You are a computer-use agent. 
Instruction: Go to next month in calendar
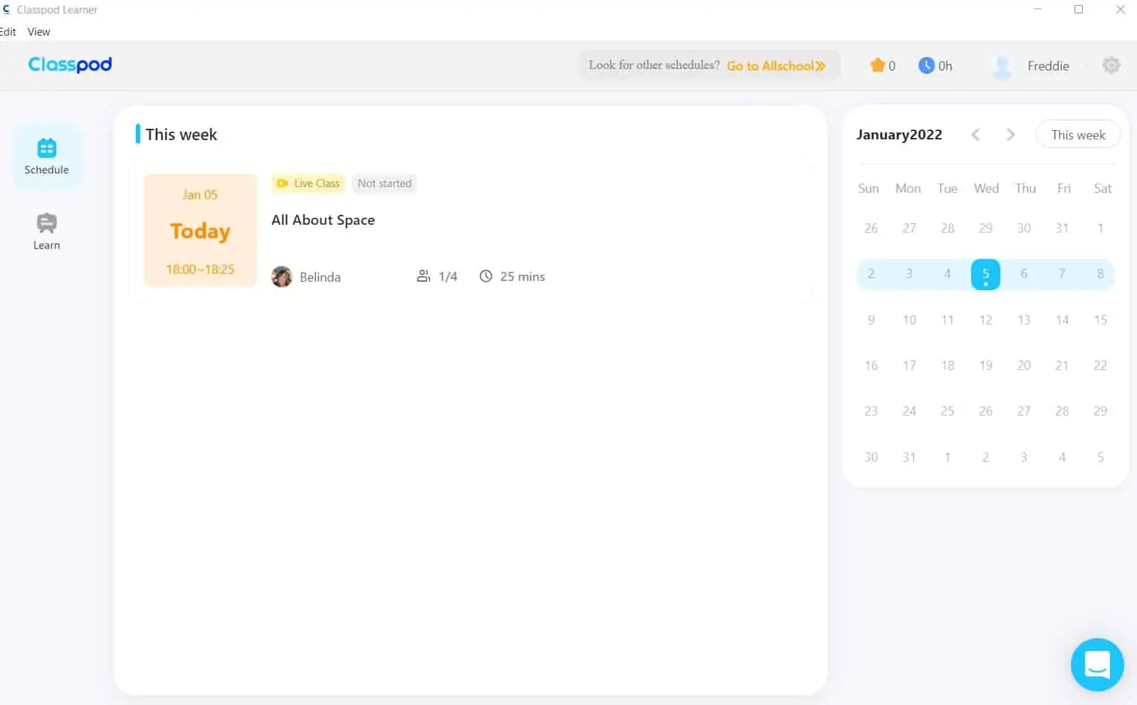pyautogui.click(x=1010, y=134)
